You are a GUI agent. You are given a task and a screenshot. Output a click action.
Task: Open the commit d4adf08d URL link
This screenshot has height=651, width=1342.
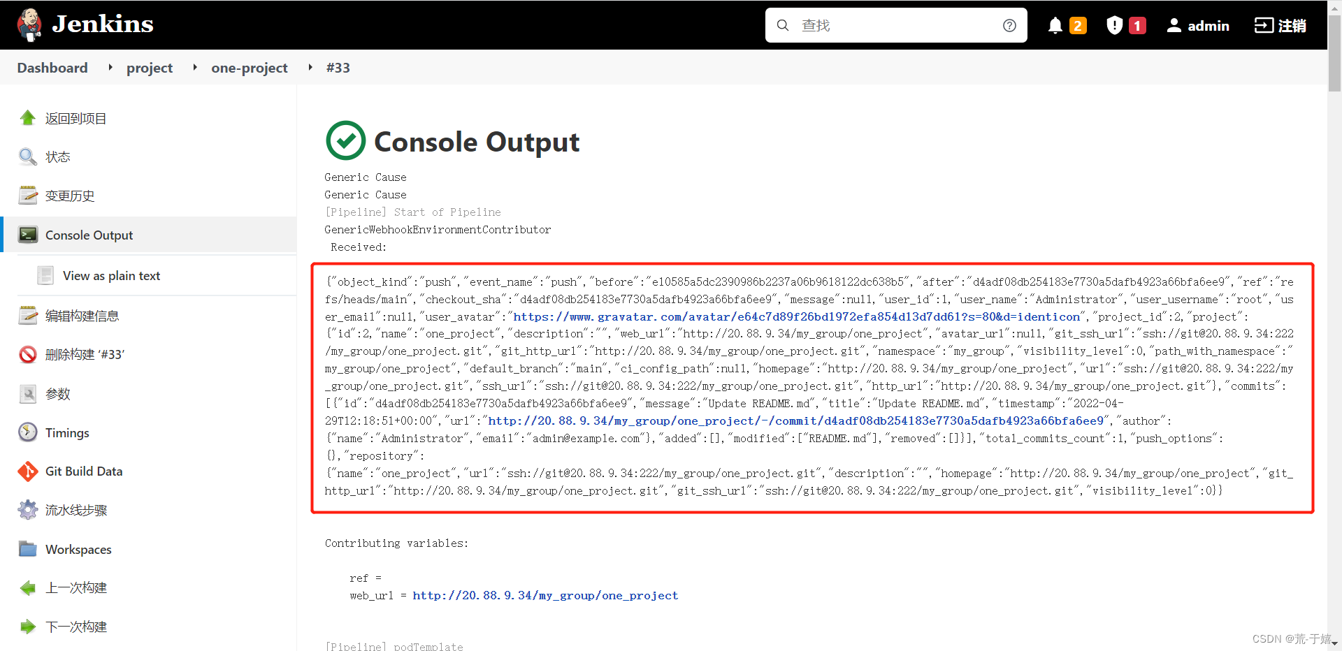796,420
